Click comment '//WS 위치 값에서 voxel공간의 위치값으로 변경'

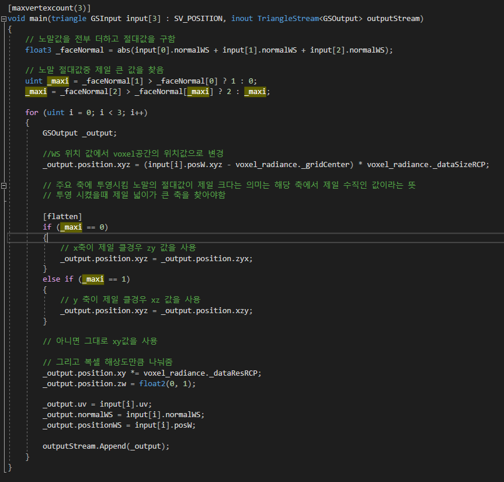pyautogui.click(x=133, y=154)
